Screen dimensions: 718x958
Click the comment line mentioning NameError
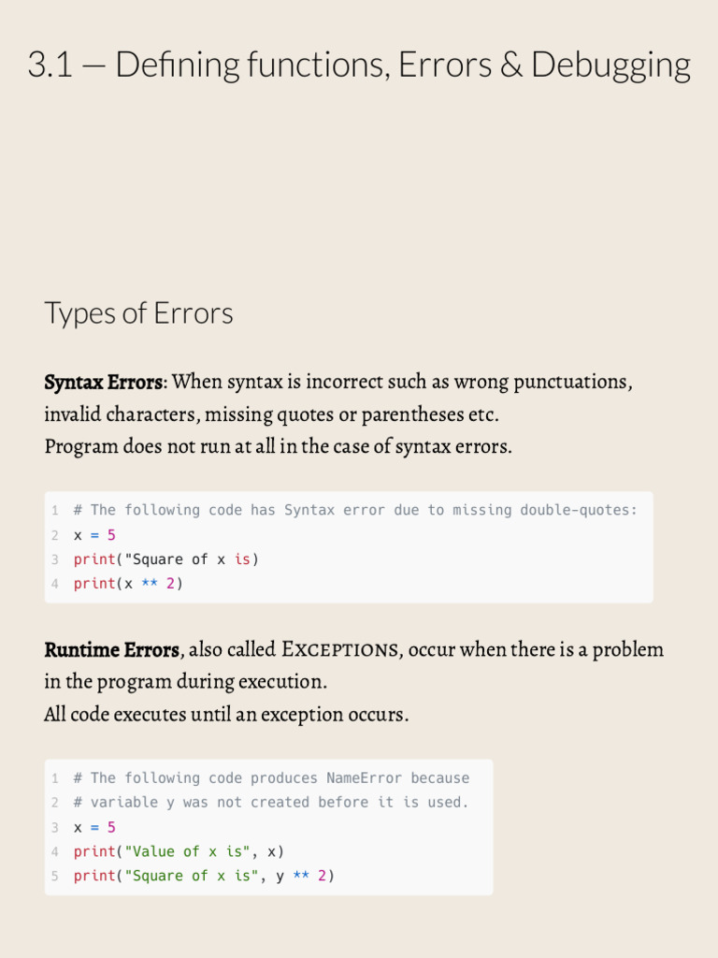click(271, 778)
